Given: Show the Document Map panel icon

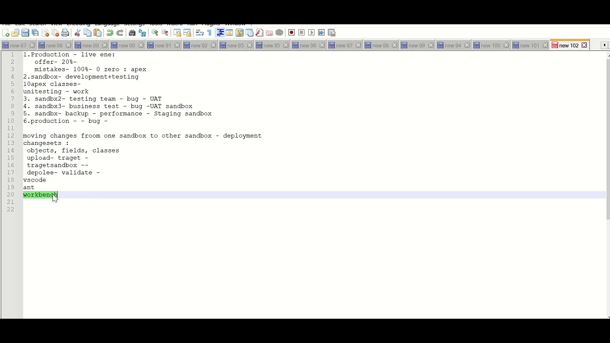Looking at the screenshot, I should [x=240, y=32].
